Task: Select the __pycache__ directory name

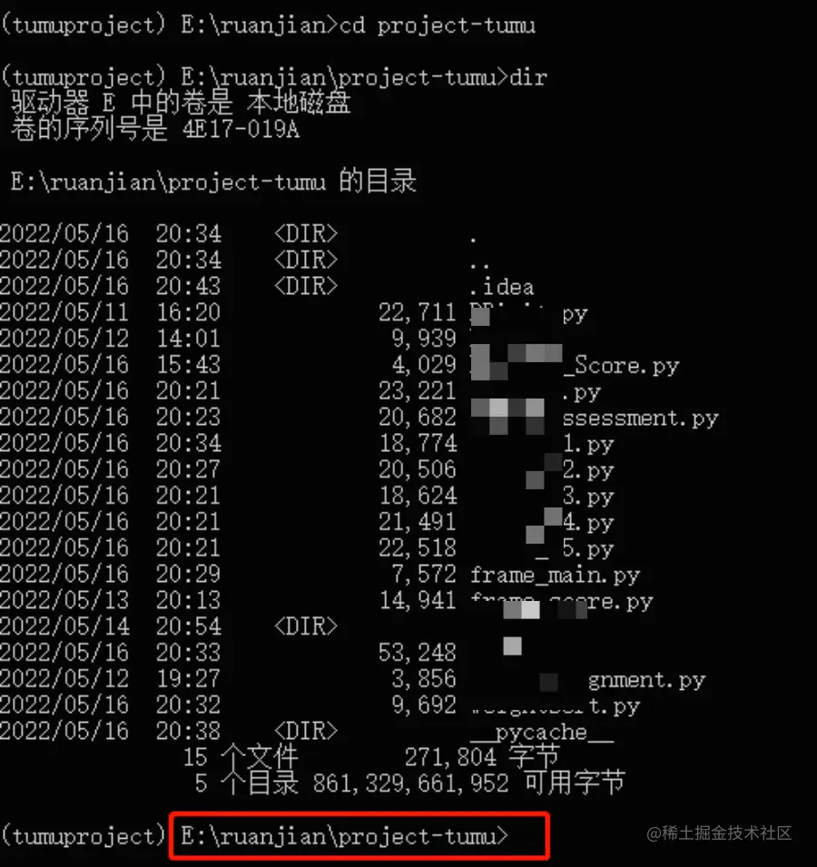Action: pyautogui.click(x=542, y=733)
